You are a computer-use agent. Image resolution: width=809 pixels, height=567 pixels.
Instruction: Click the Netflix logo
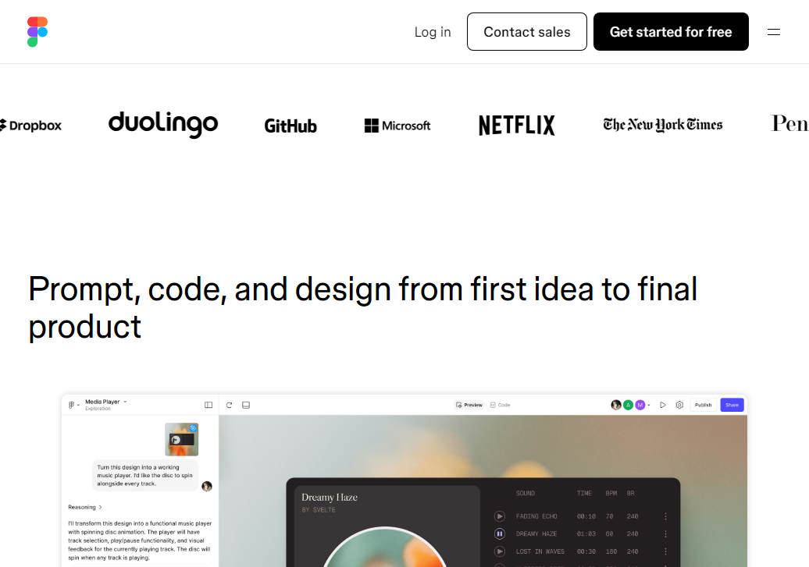coord(516,126)
